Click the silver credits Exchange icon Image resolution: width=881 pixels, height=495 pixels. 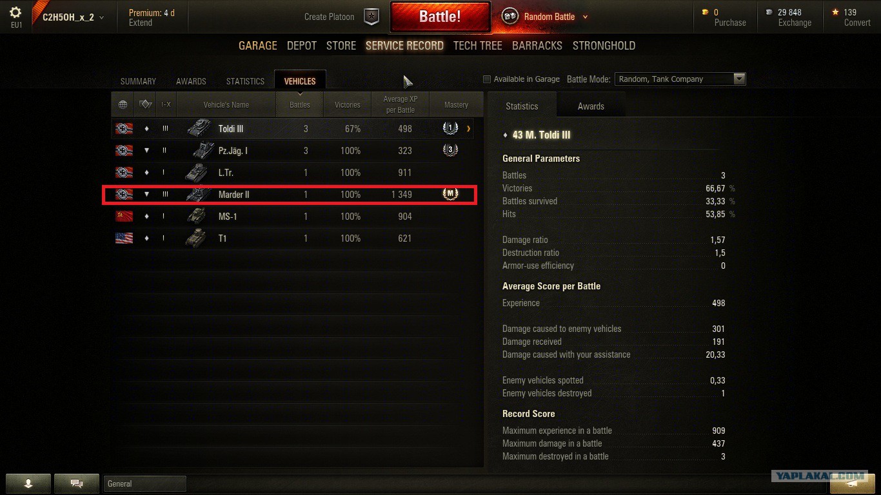pos(769,12)
